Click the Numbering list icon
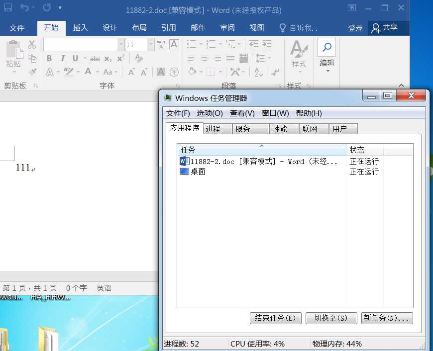 pos(211,44)
